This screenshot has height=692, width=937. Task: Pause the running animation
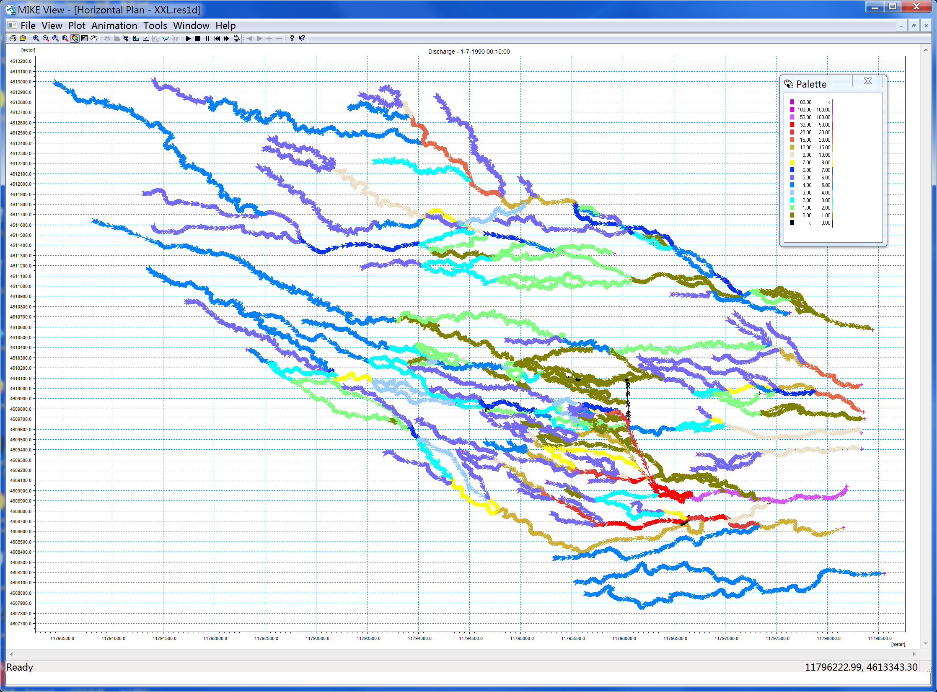tap(207, 39)
